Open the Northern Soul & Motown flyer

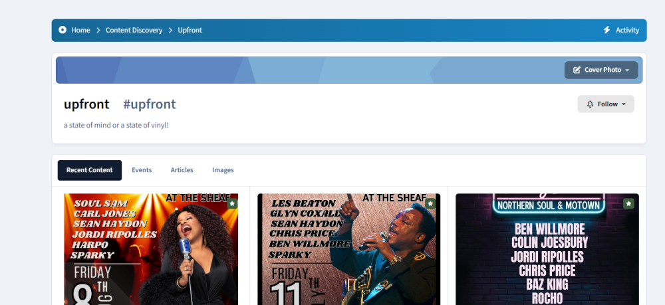[x=547, y=249]
